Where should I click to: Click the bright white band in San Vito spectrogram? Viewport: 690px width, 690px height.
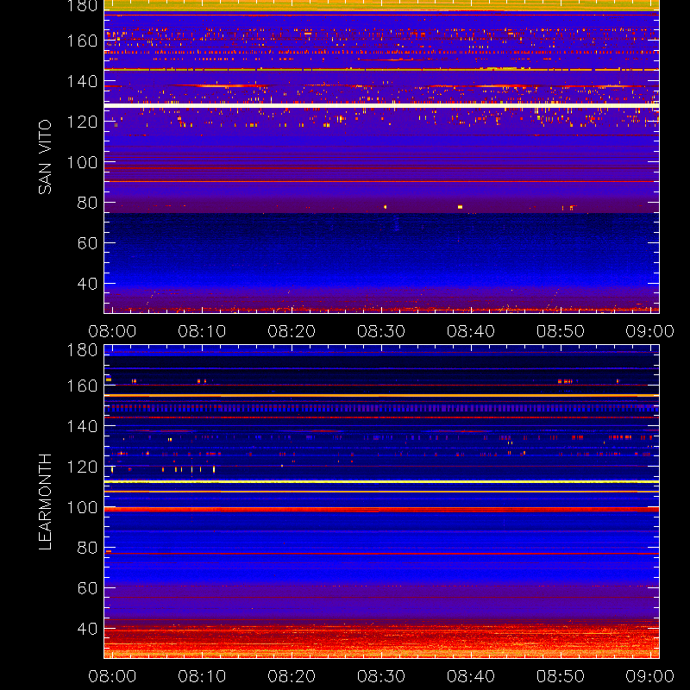(x=381, y=105)
